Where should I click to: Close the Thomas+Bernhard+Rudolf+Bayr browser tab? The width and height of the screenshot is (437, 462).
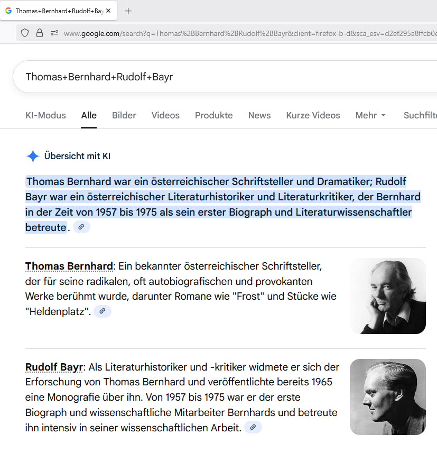point(109,11)
